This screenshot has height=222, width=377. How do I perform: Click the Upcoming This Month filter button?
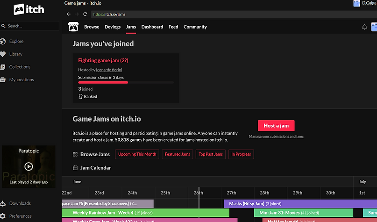tap(137, 154)
